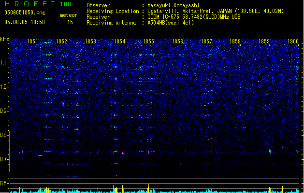This screenshot has height=193, width=304.
Task: Click the 0.8 kHz axis tick label
Action: click(4, 135)
